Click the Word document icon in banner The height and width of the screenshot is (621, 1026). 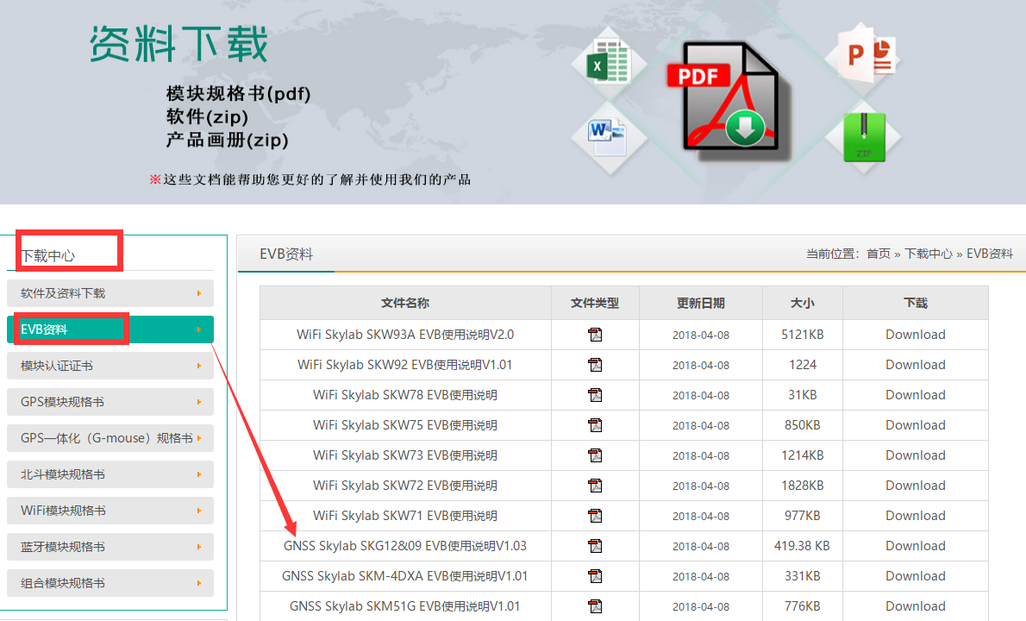[x=610, y=135]
